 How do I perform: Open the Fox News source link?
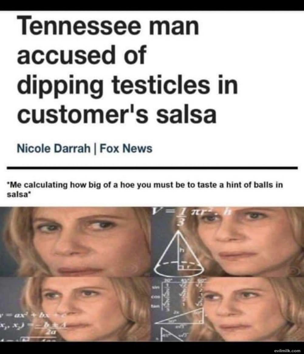tap(126, 149)
